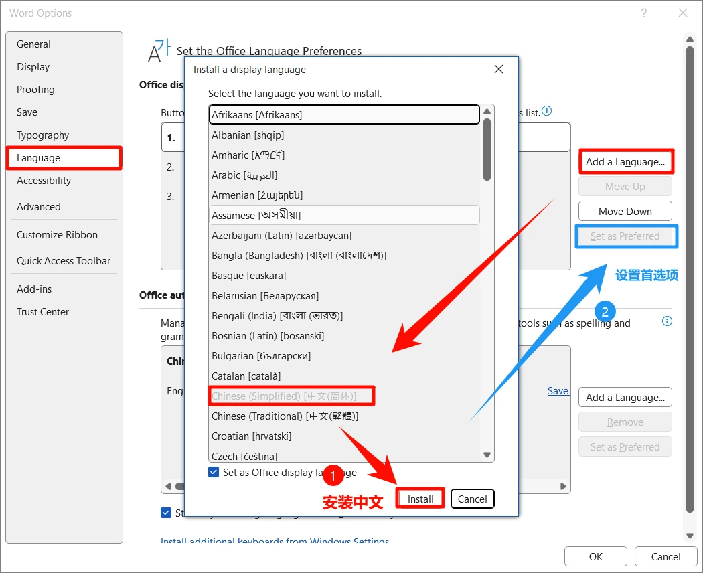Click authoring list horizontal scroll left arrow
Viewport: 703px width, 573px height.
[168, 486]
